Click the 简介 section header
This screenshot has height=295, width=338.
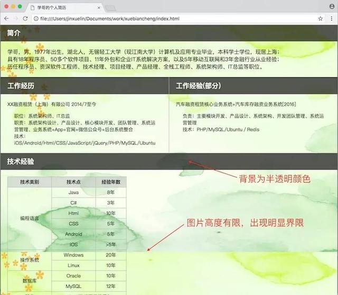pyautogui.click(x=169, y=33)
